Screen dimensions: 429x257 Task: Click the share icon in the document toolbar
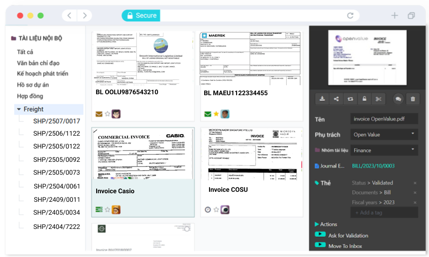[x=336, y=99]
